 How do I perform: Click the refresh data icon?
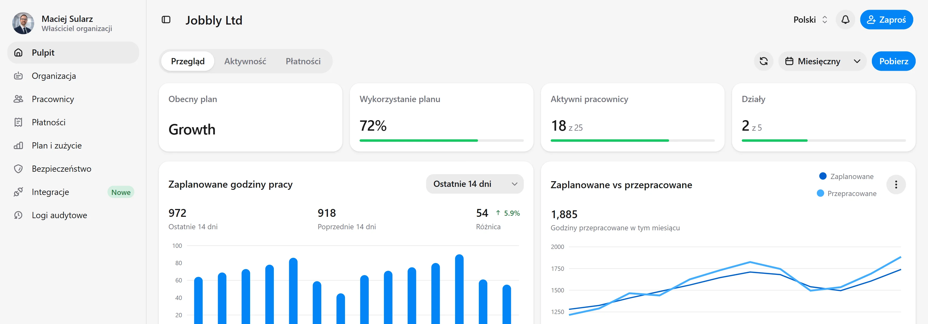[763, 61]
